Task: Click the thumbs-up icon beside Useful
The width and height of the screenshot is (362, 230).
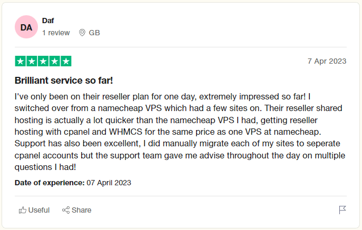Action: (22, 210)
